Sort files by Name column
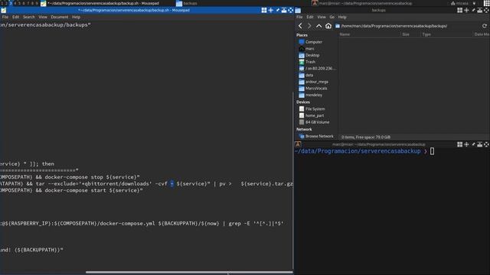The width and height of the screenshot is (490, 275). [x=369, y=34]
